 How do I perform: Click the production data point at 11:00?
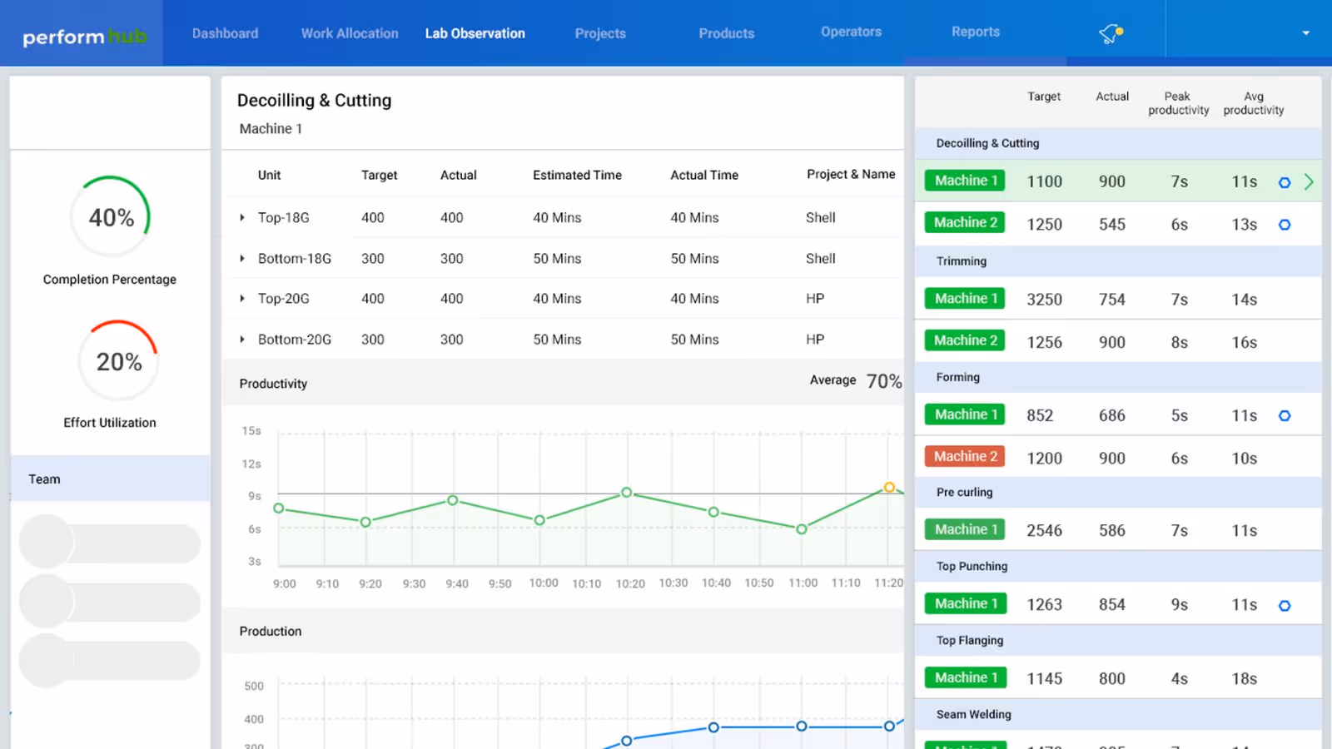tap(801, 727)
